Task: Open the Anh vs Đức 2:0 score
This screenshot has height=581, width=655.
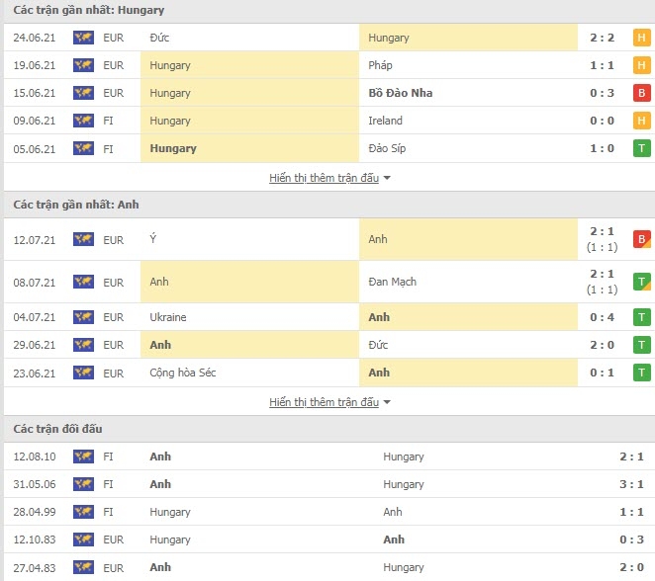Action: (602, 345)
